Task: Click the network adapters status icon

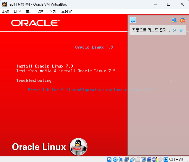Action: (126, 159)
